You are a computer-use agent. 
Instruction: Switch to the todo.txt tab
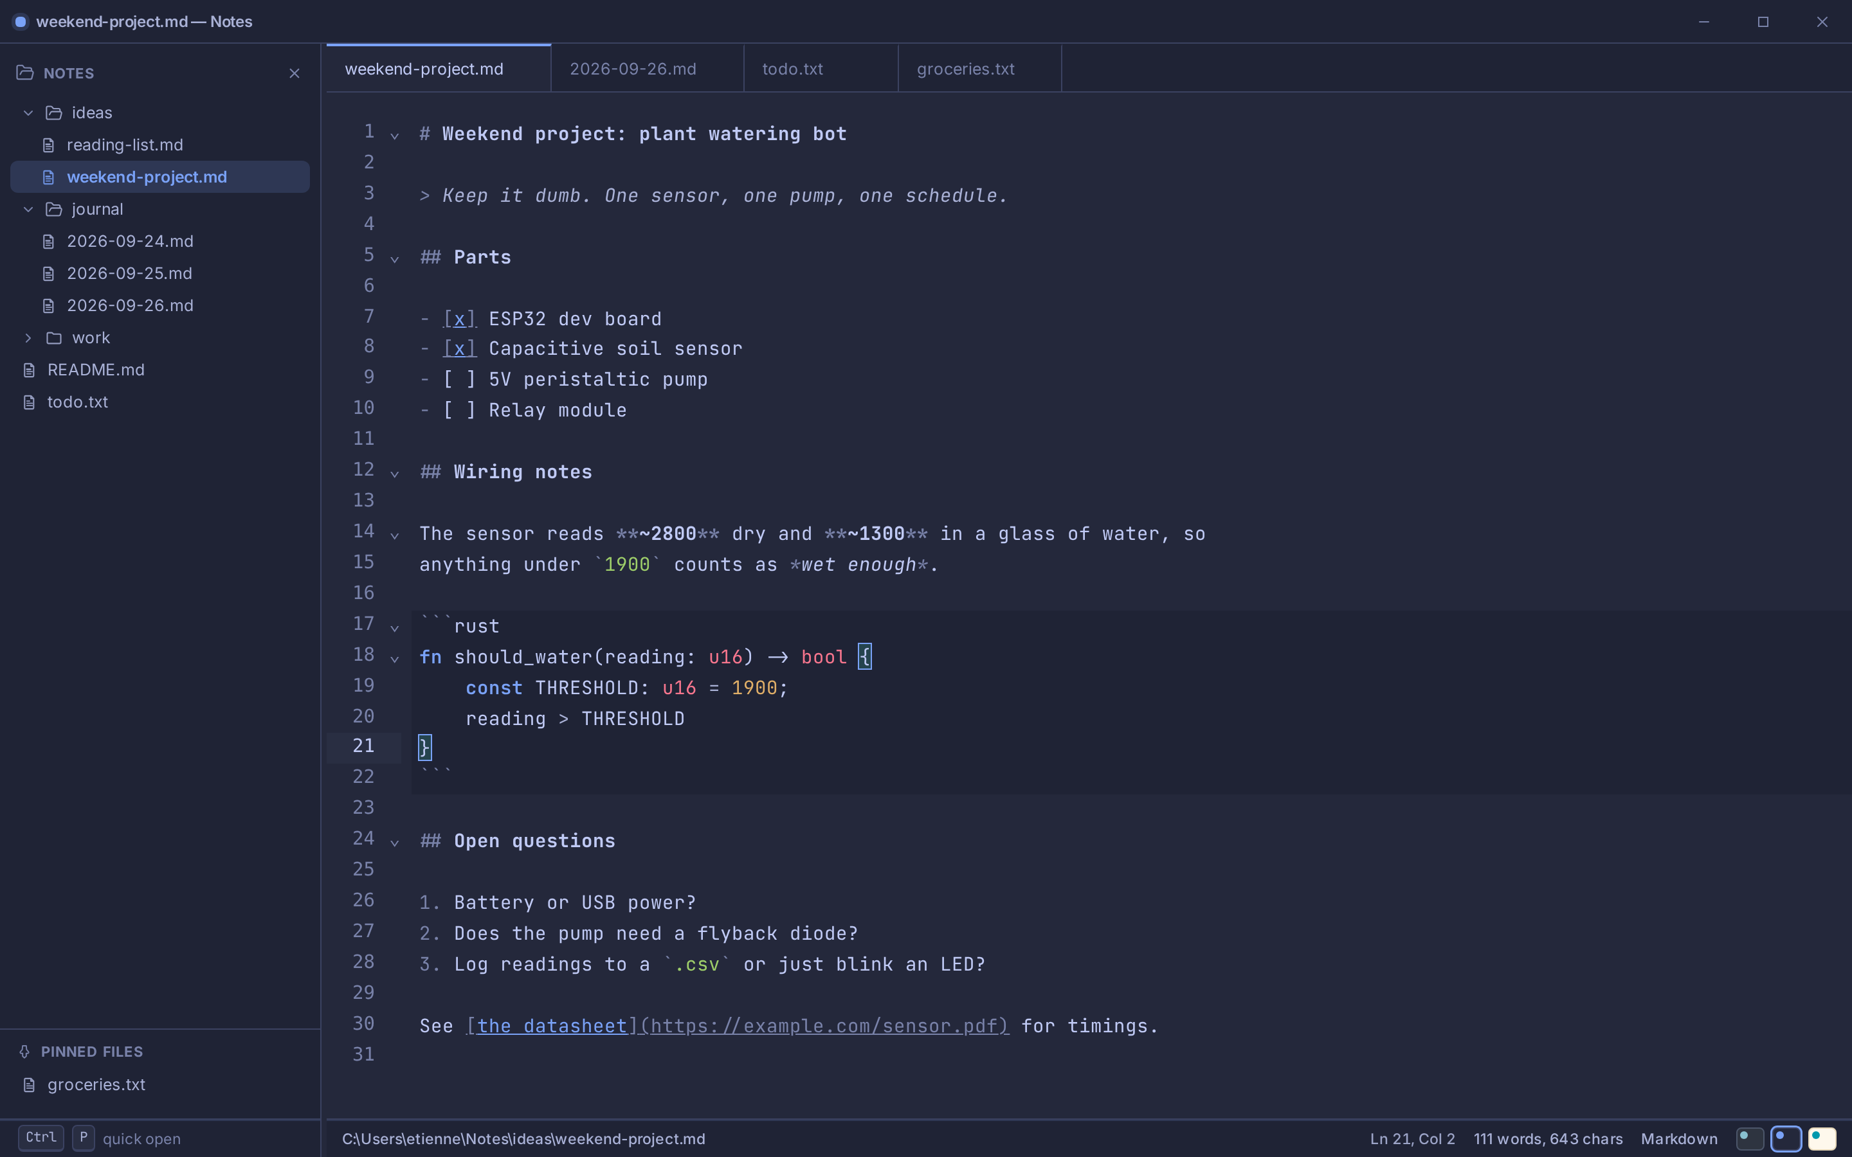821,69
